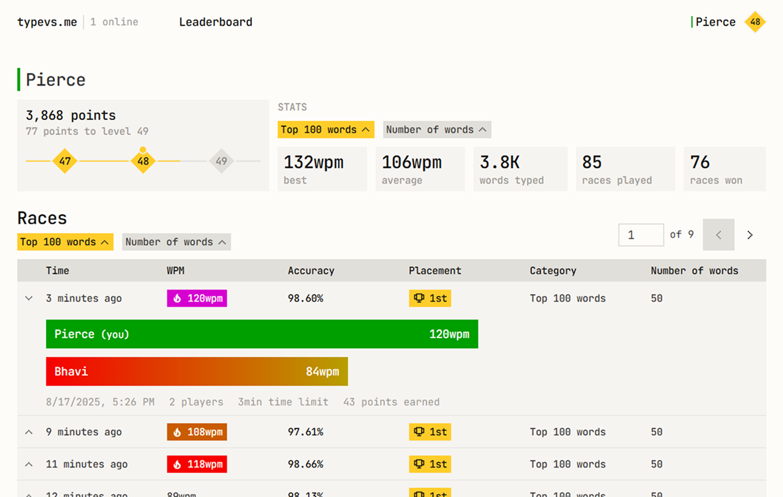The width and height of the screenshot is (783, 497).
Task: Click 1st trophy badge for 9 minutes ago
Action: pyautogui.click(x=430, y=432)
